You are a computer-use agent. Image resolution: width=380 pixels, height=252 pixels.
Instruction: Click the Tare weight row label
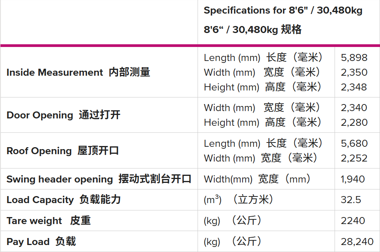49,221
